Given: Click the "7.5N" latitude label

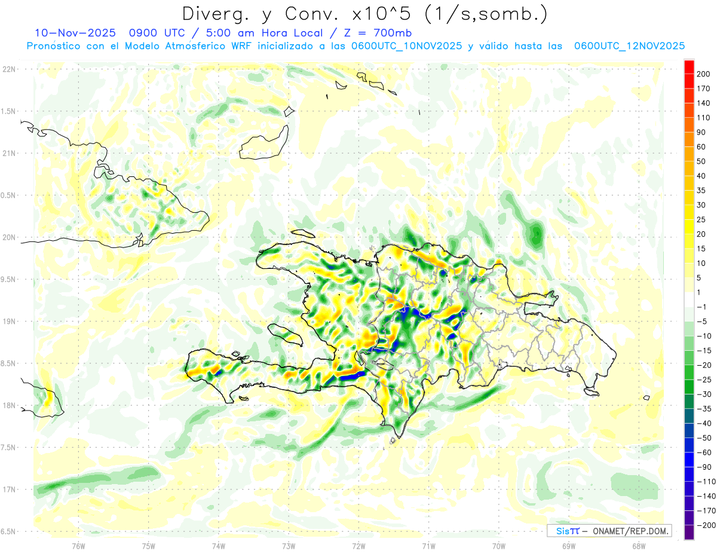Looking at the screenshot, I should click(x=9, y=448).
